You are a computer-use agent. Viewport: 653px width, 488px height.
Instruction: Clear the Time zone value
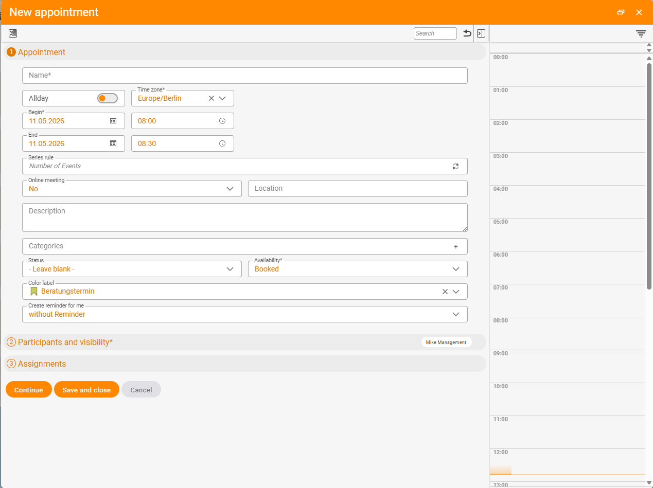click(x=211, y=98)
